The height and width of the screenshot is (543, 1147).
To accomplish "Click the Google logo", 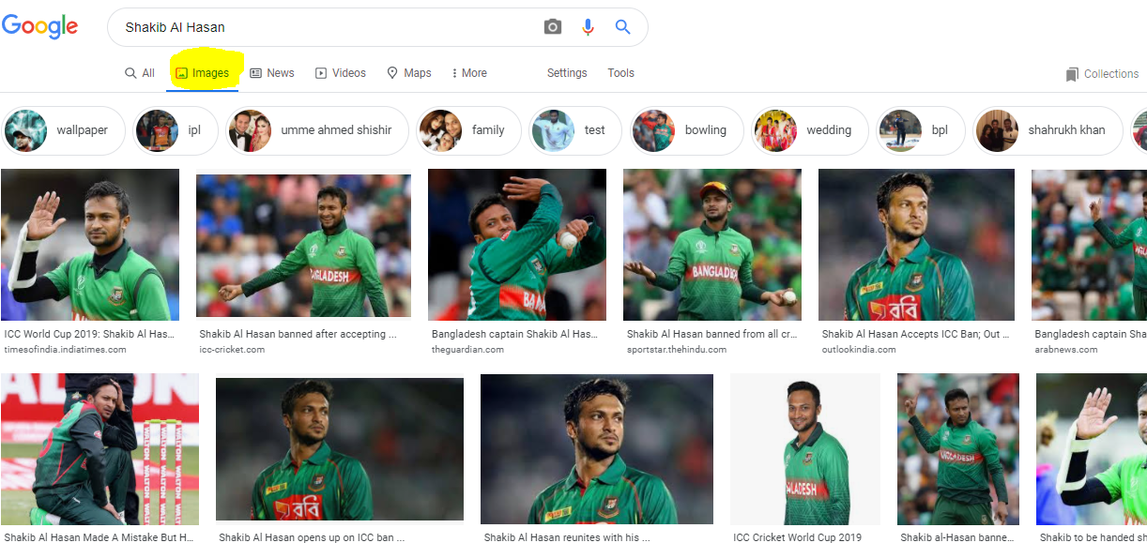I will pos(39,26).
